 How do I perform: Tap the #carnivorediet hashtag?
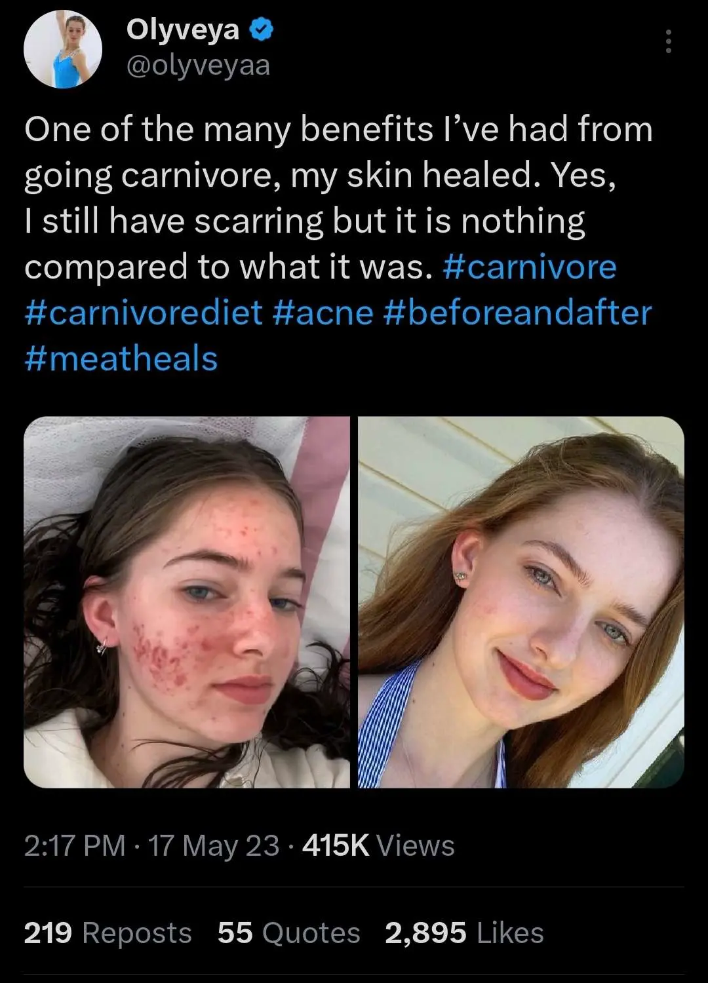[x=144, y=313]
